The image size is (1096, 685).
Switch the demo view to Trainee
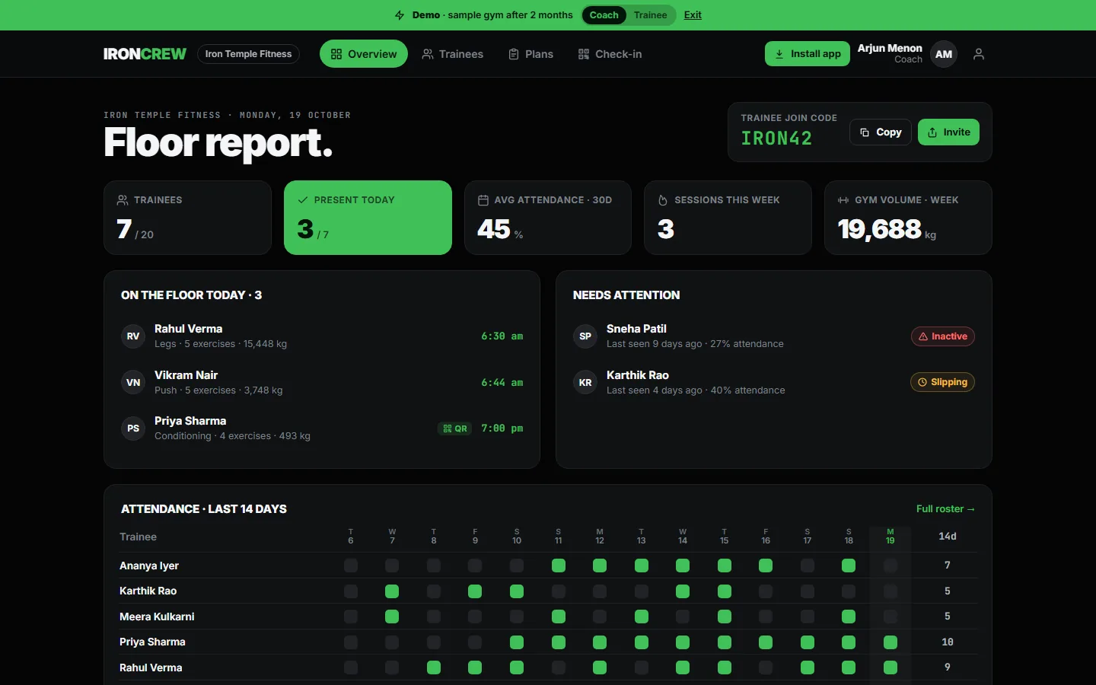(650, 15)
